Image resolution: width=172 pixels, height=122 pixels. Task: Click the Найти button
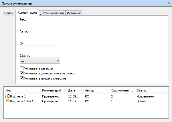click(9, 13)
